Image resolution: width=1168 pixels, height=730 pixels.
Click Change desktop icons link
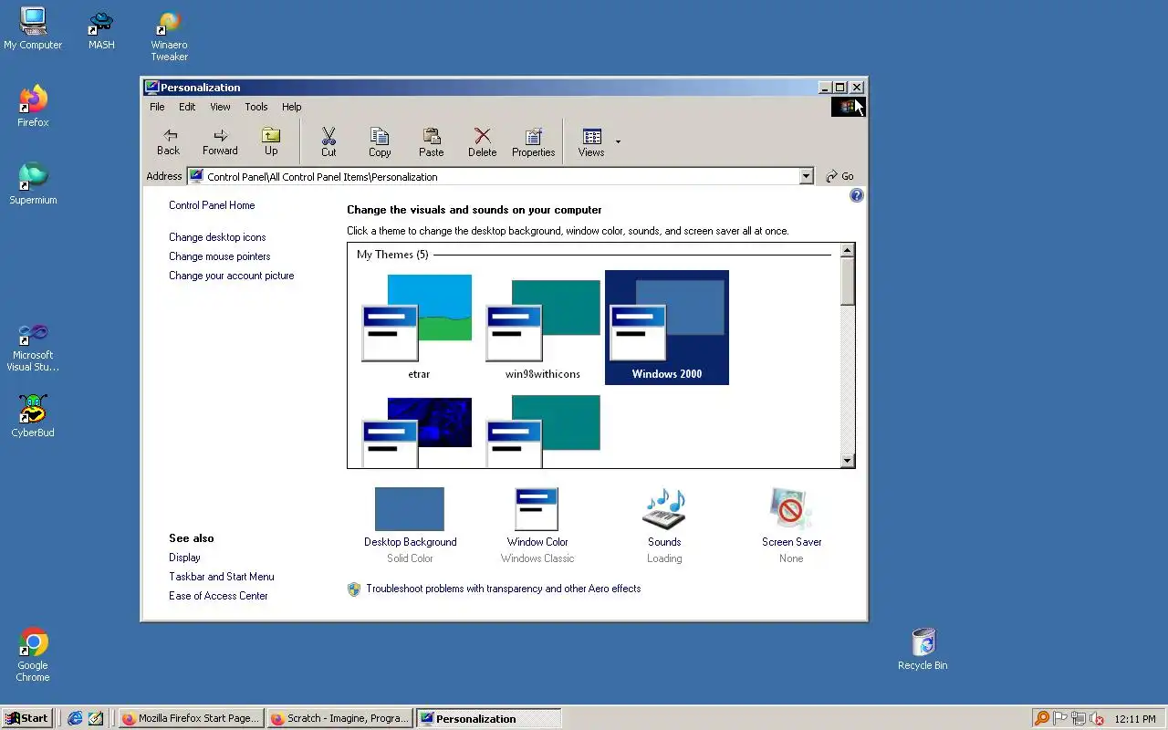(x=217, y=237)
